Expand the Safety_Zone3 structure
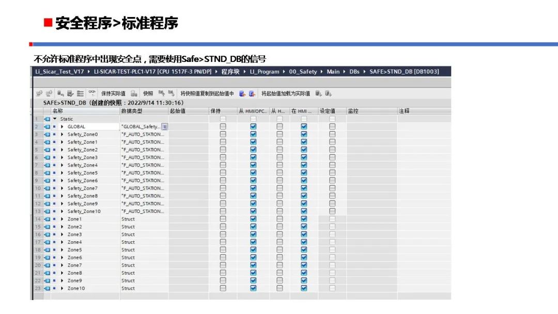Viewport: 558px width, 314px height. [x=63, y=158]
